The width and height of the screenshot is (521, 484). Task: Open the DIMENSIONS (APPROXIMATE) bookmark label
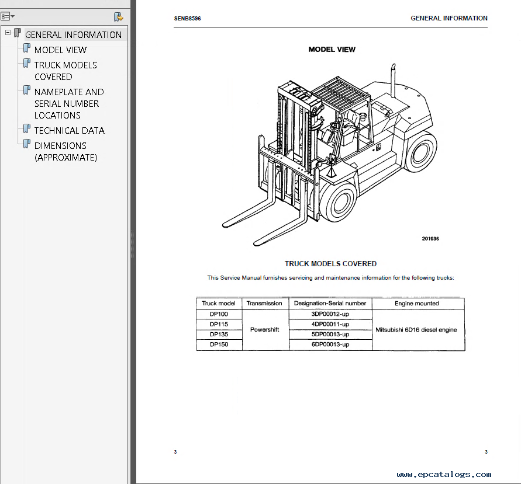[65, 151]
